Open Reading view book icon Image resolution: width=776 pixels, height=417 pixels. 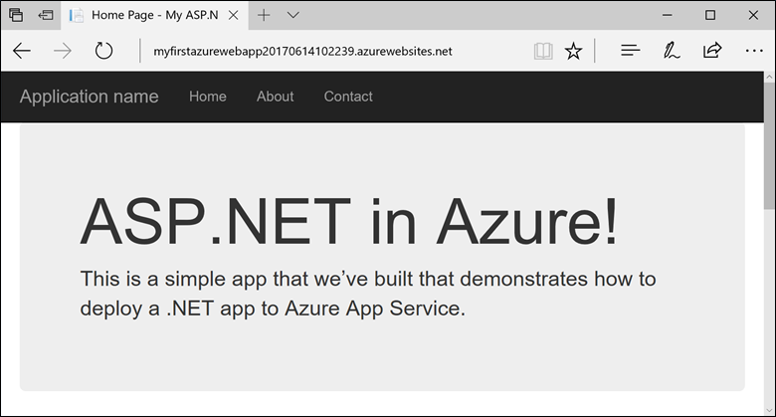(x=543, y=51)
